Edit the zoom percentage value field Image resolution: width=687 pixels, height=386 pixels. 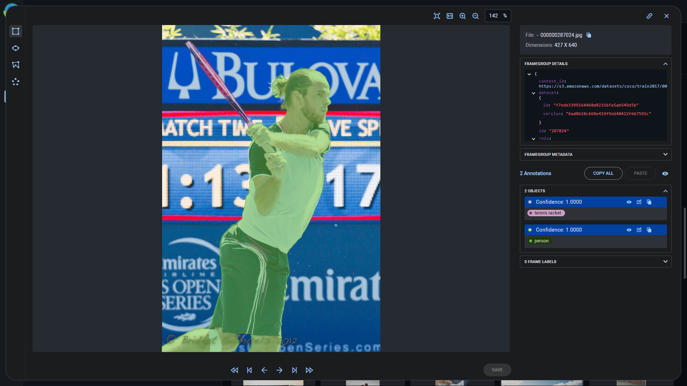point(494,16)
